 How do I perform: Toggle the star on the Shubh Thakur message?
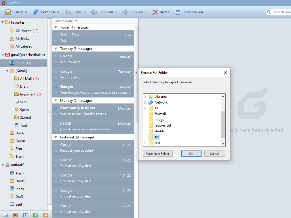pos(56,41)
